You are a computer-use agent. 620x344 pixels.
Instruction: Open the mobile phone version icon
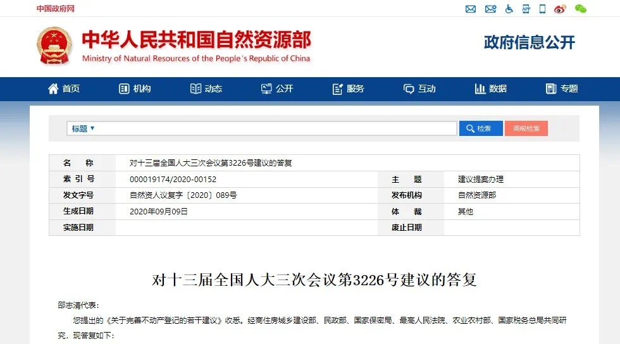[543, 9]
